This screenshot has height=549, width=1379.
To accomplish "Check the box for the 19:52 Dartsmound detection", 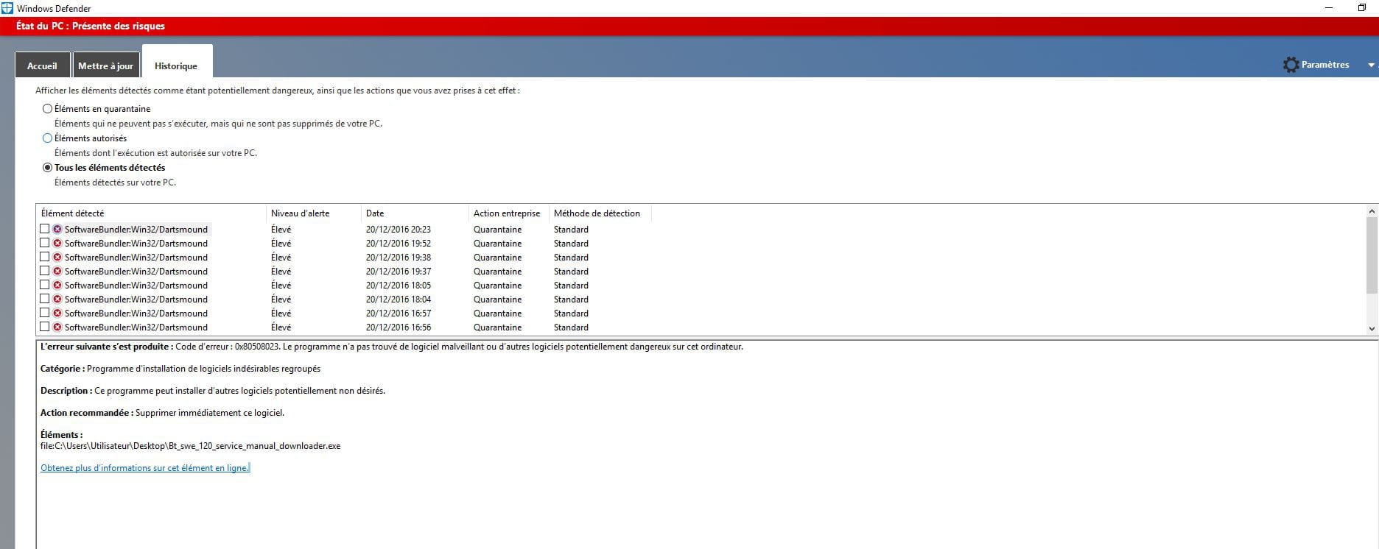I will 45,243.
